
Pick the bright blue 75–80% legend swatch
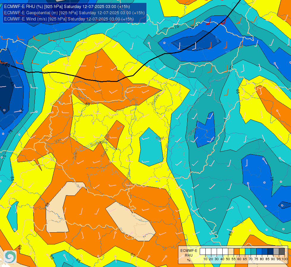click(x=259, y=252)
